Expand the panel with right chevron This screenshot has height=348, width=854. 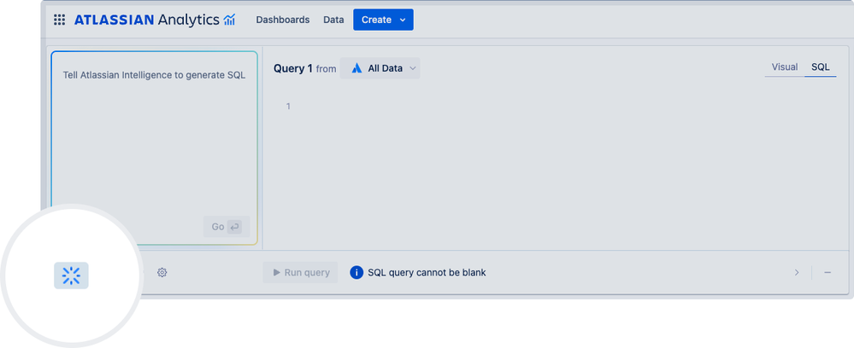[x=797, y=272]
